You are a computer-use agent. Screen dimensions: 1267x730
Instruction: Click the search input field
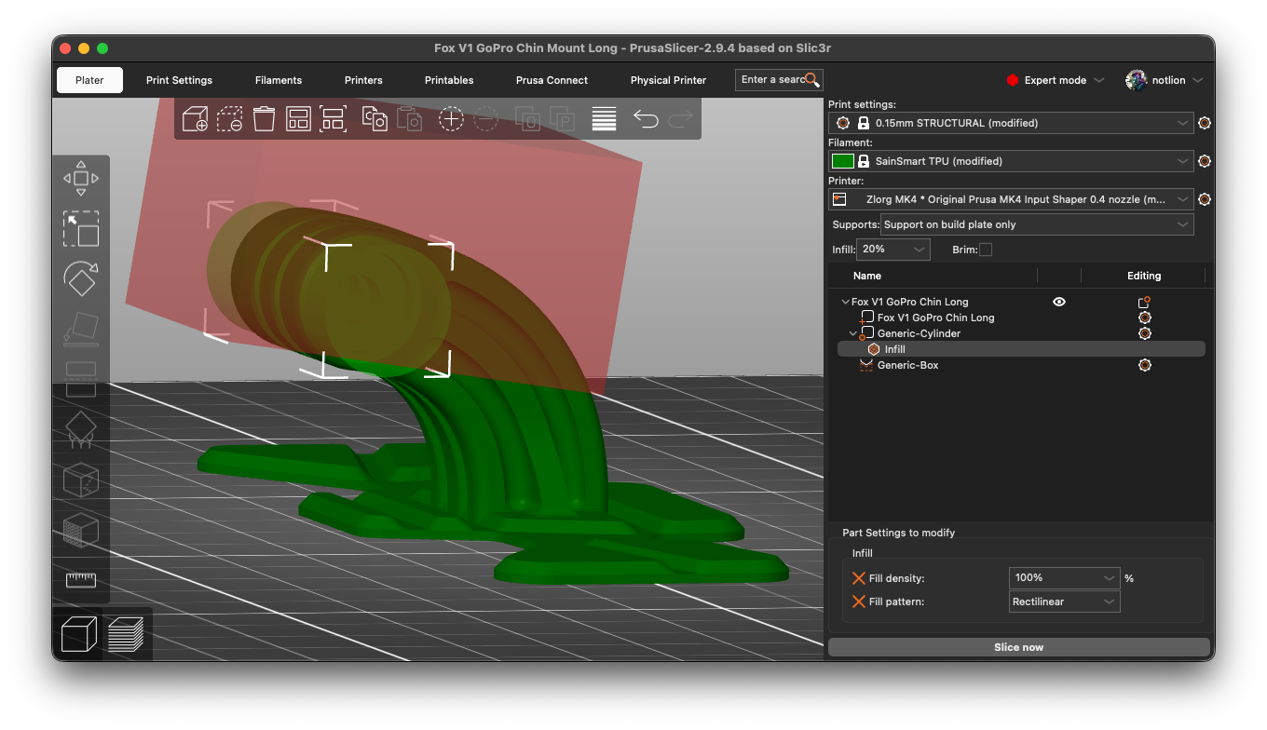coord(771,80)
